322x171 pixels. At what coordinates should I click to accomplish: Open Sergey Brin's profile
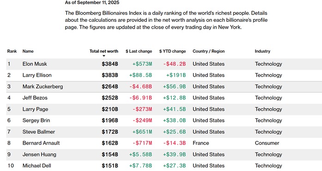[36, 121]
